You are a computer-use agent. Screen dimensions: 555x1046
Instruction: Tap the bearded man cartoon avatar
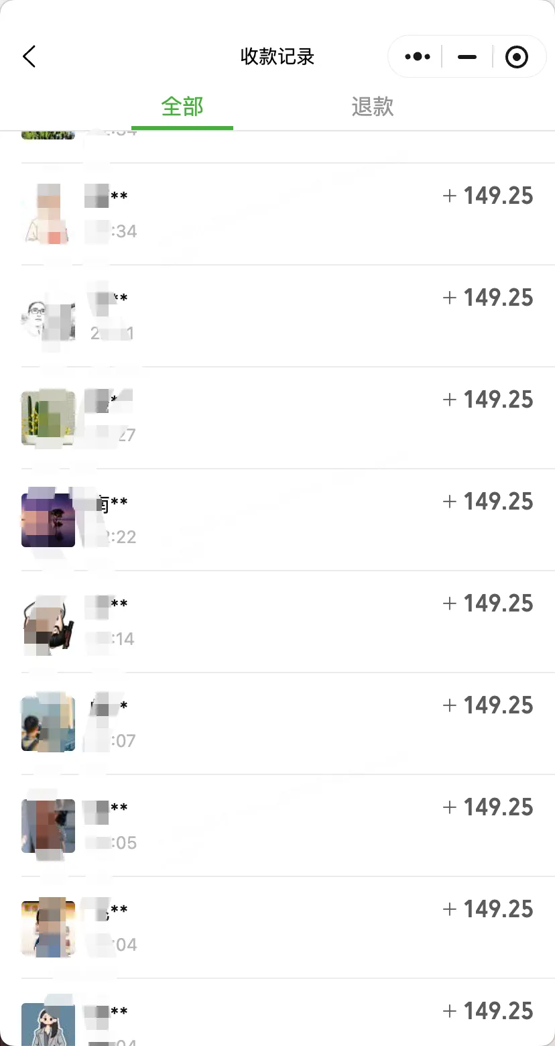point(48,622)
